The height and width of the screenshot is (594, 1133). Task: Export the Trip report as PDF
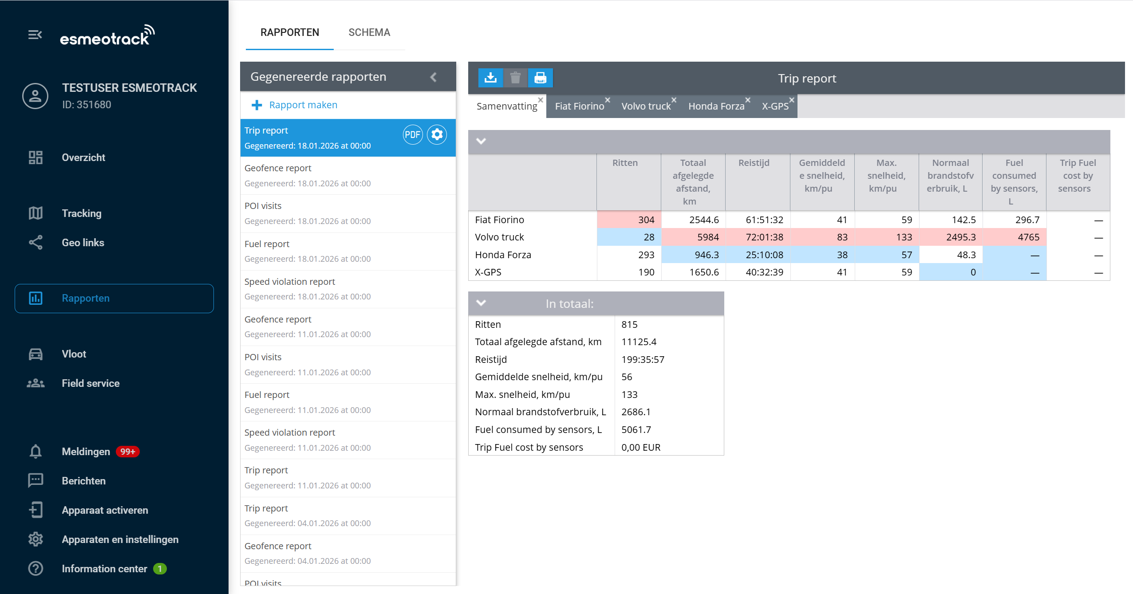412,134
